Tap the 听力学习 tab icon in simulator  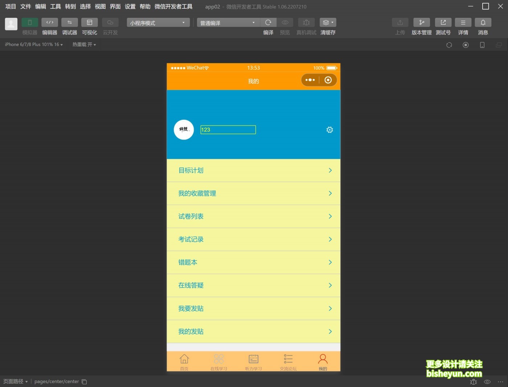tap(253, 359)
